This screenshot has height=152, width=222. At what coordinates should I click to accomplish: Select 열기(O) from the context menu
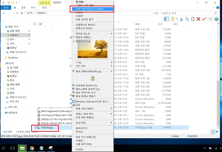click(93, 2)
